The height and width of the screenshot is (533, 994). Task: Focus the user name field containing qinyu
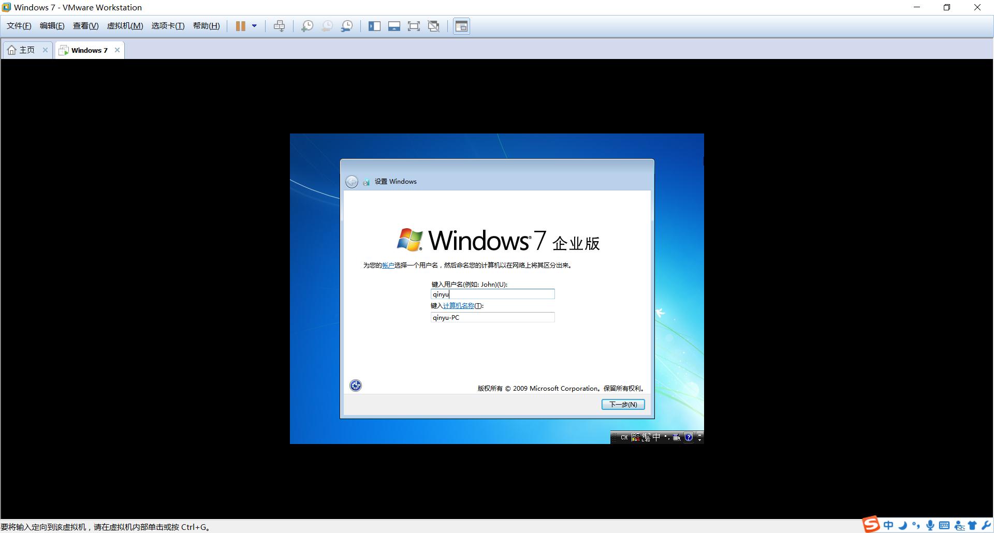[492, 294]
